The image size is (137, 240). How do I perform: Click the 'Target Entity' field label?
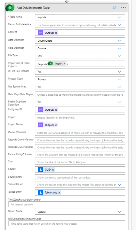[x=15, y=192]
